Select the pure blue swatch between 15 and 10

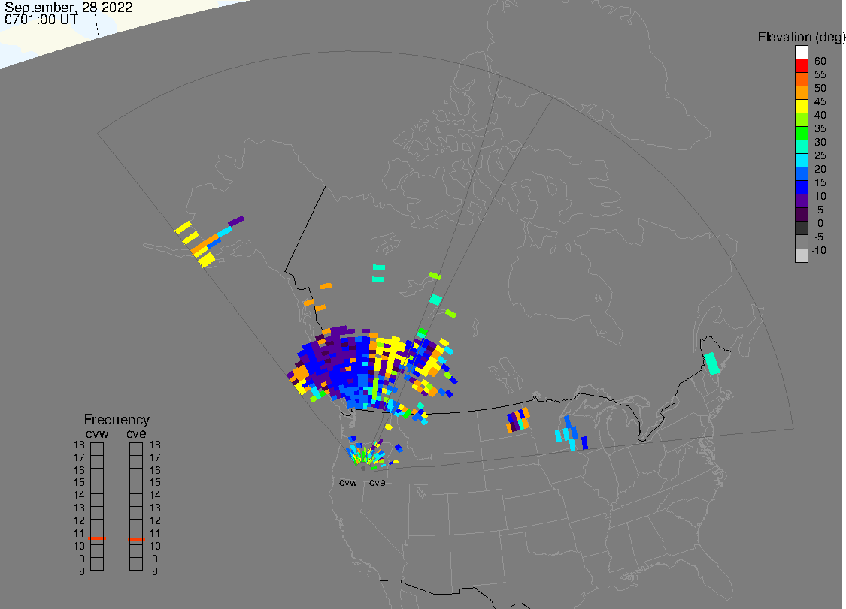click(801, 187)
